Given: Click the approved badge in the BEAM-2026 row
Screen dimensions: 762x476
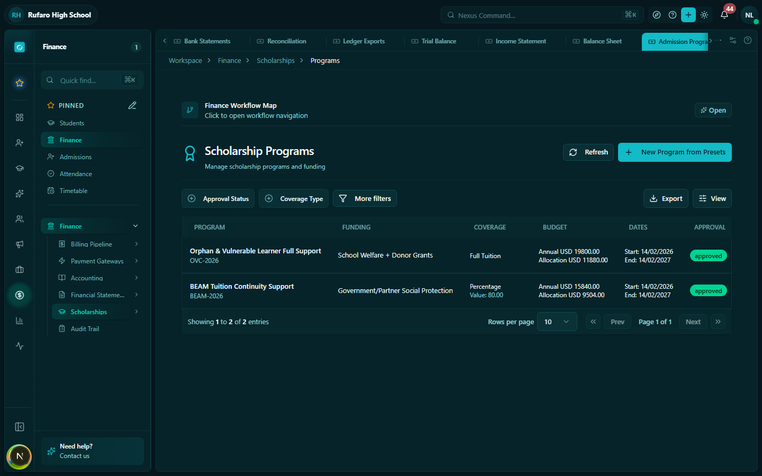Looking at the screenshot, I should [708, 291].
